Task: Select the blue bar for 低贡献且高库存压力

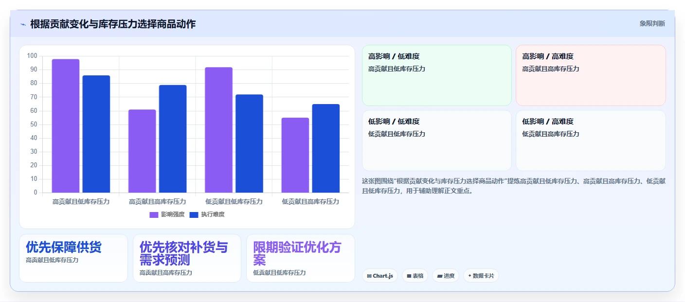Action: coord(325,148)
